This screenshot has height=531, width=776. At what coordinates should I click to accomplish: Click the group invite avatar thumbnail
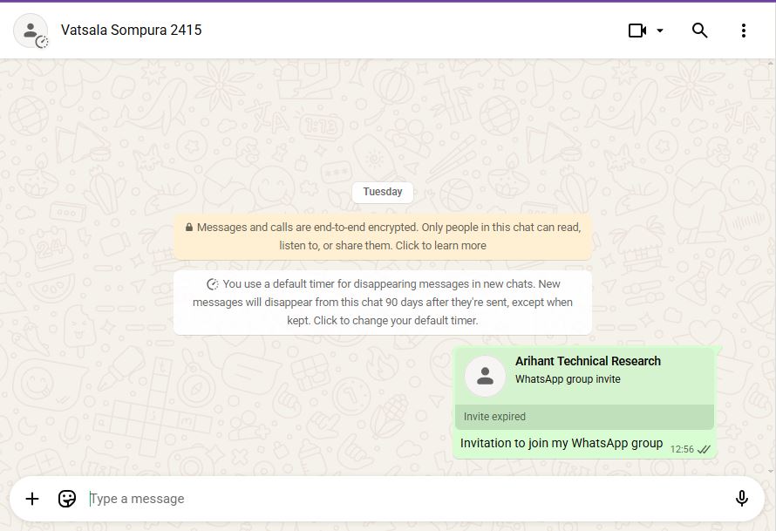tap(486, 377)
